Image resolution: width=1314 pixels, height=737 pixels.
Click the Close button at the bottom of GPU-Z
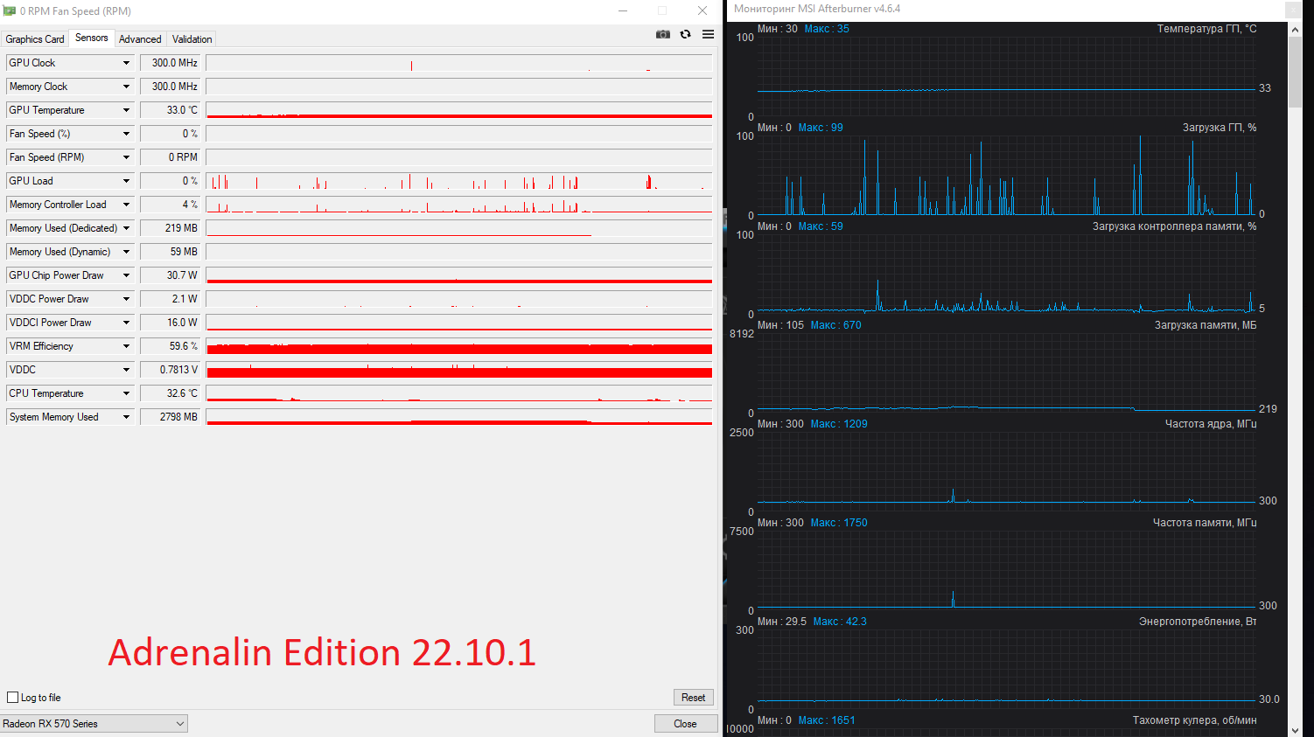(x=685, y=724)
